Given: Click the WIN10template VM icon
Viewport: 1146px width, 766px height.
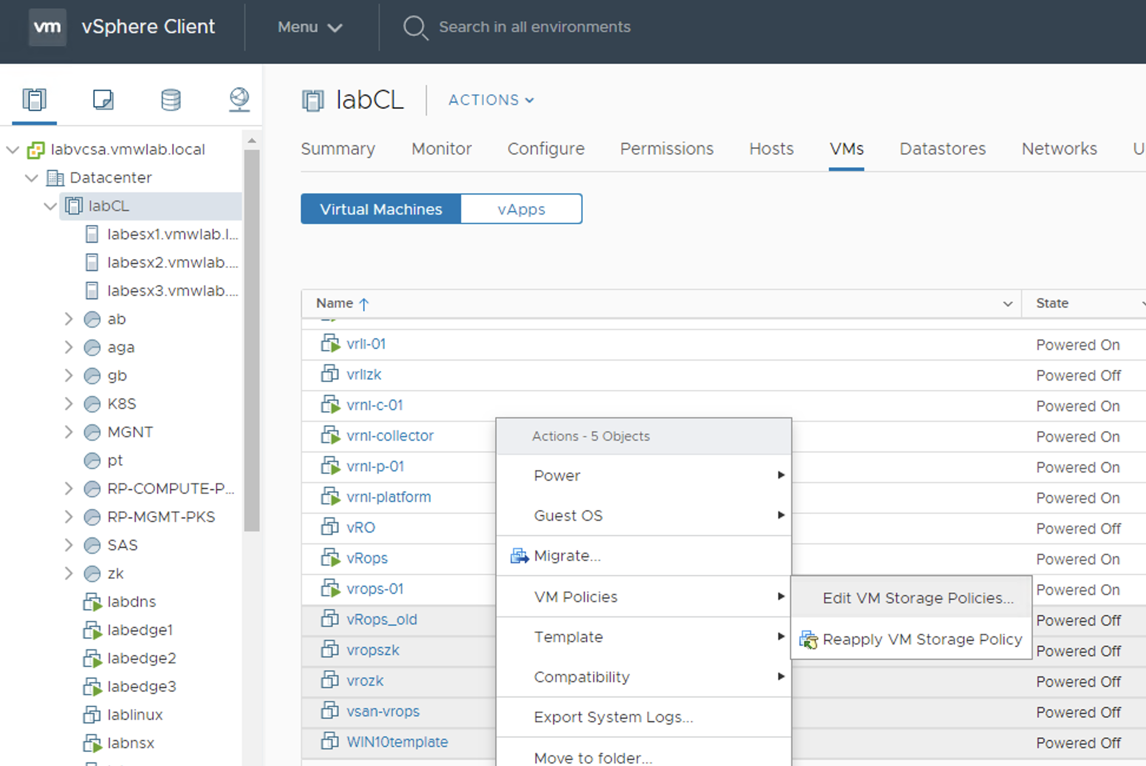Looking at the screenshot, I should click(x=330, y=741).
